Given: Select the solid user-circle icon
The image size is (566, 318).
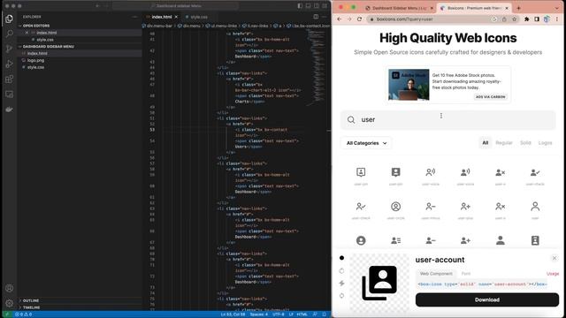Looking at the screenshot, I should [x=361, y=240].
